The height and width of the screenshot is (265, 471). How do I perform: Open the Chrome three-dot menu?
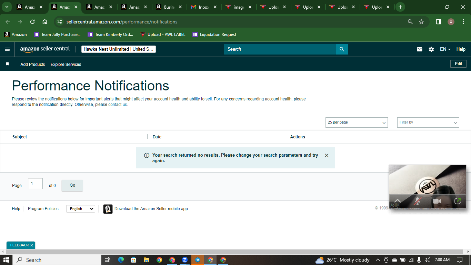pos(463,22)
